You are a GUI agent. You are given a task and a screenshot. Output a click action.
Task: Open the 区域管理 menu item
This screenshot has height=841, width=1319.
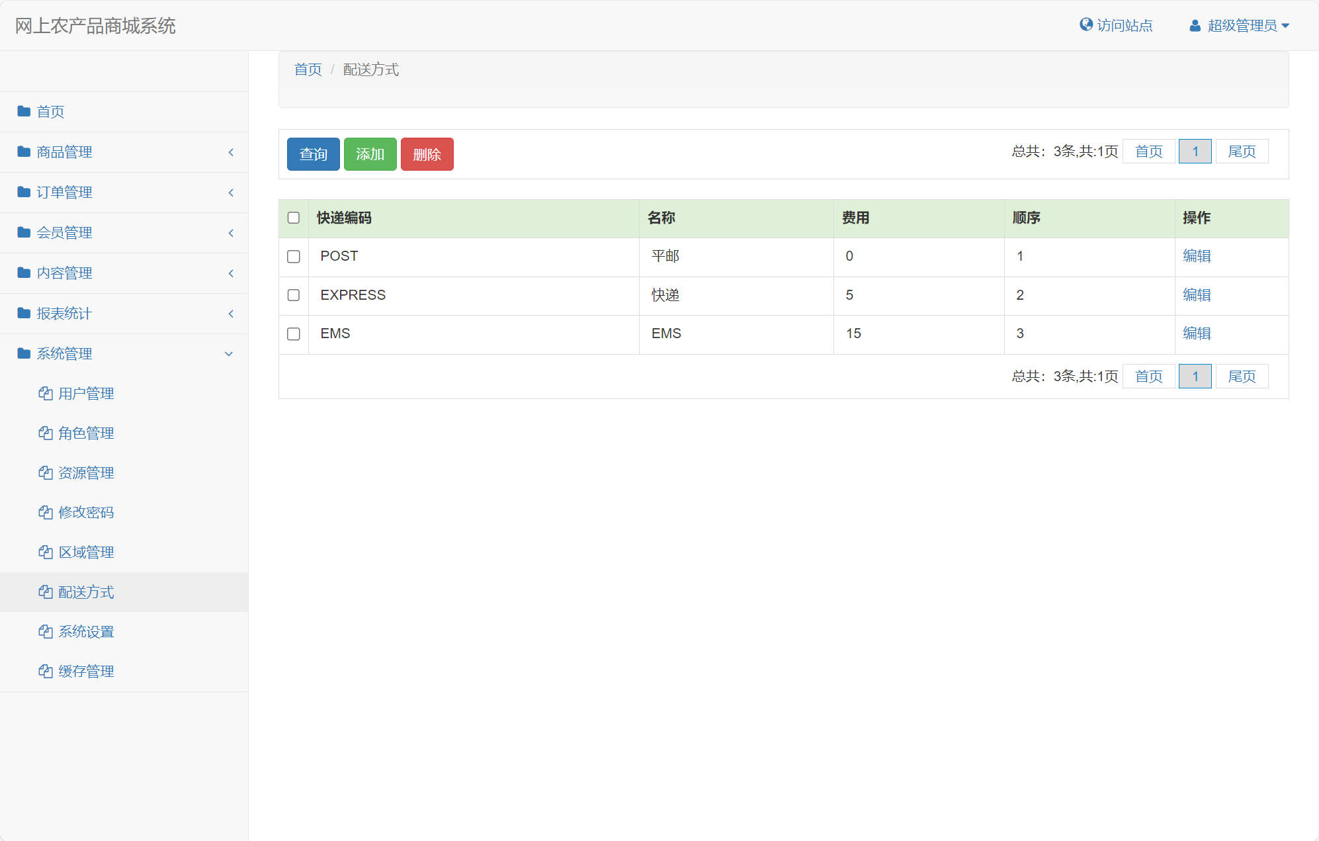pyautogui.click(x=86, y=553)
